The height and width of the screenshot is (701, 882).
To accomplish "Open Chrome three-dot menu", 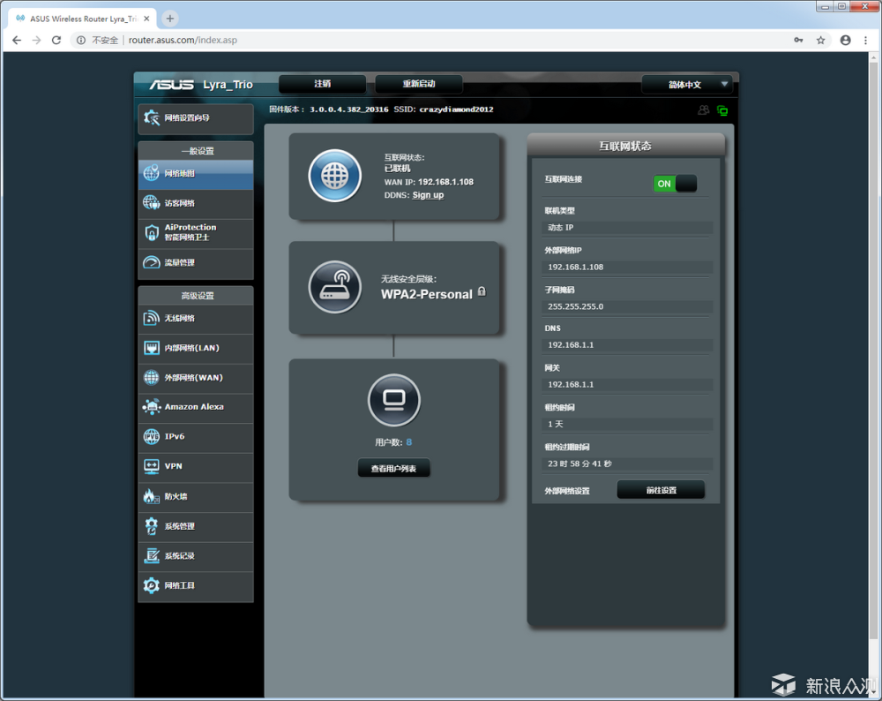I will coord(866,40).
